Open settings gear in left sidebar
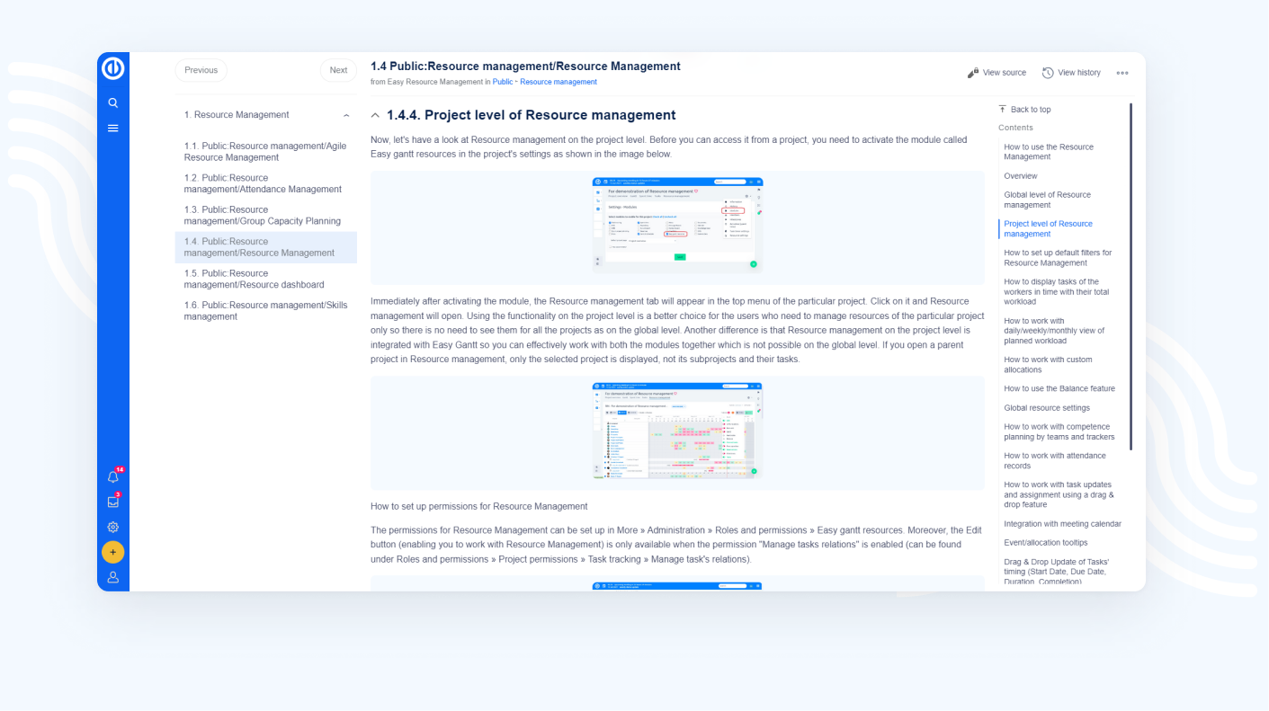1269x711 pixels. point(113,528)
